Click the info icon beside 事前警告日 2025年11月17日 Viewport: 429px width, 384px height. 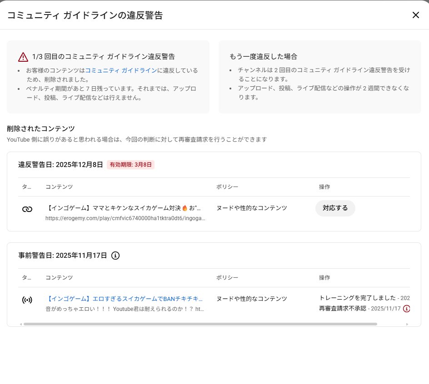115,256
